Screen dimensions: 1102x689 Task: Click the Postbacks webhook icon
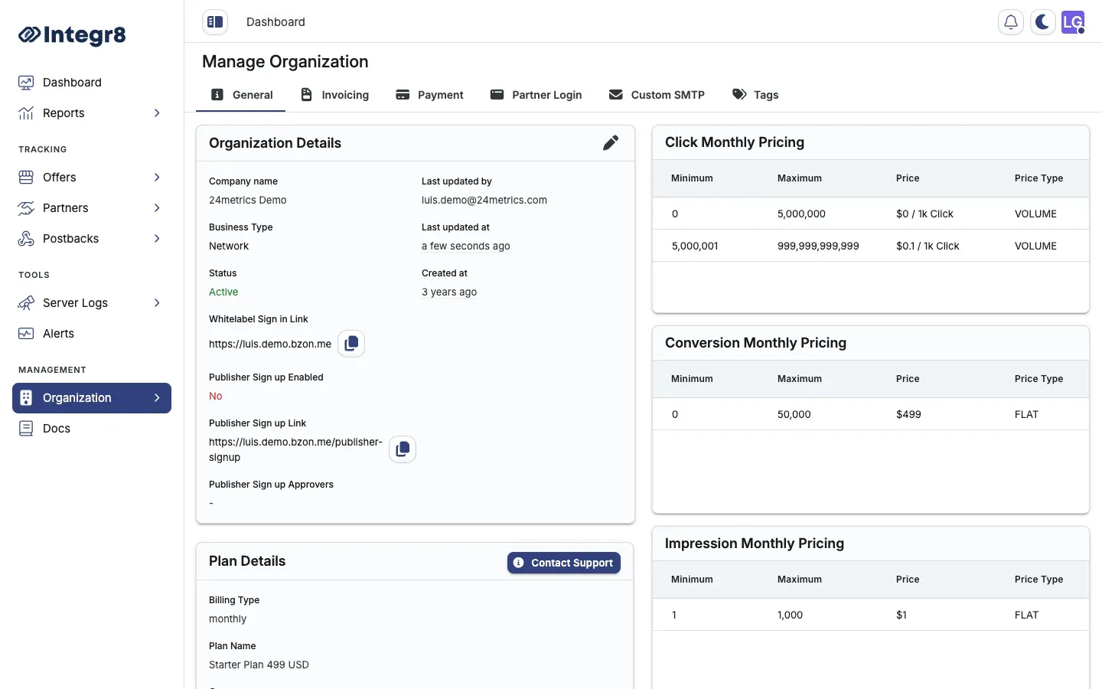(x=26, y=239)
